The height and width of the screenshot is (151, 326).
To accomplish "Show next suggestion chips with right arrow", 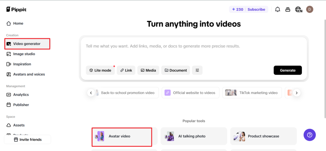I will point(297,93).
